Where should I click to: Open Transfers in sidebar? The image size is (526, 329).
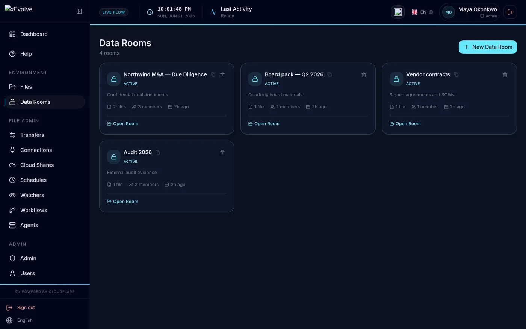(x=45, y=135)
